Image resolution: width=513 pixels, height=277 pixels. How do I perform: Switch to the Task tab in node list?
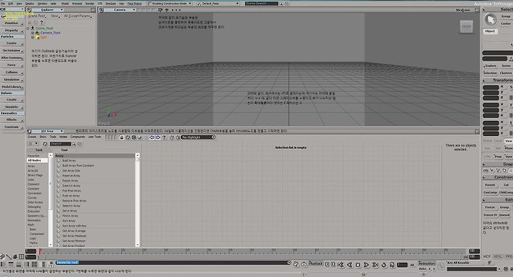pyautogui.click(x=39, y=150)
